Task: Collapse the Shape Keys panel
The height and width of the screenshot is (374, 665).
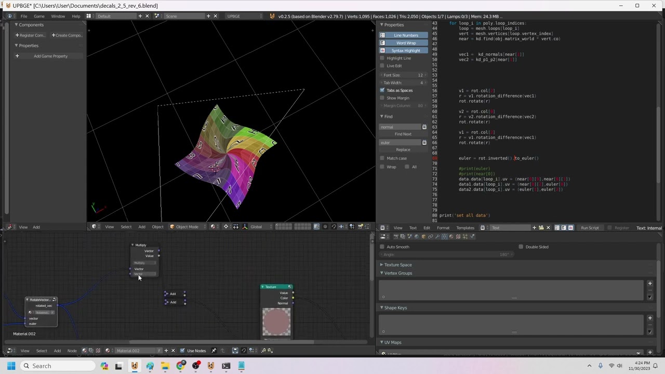Action: [x=382, y=308]
